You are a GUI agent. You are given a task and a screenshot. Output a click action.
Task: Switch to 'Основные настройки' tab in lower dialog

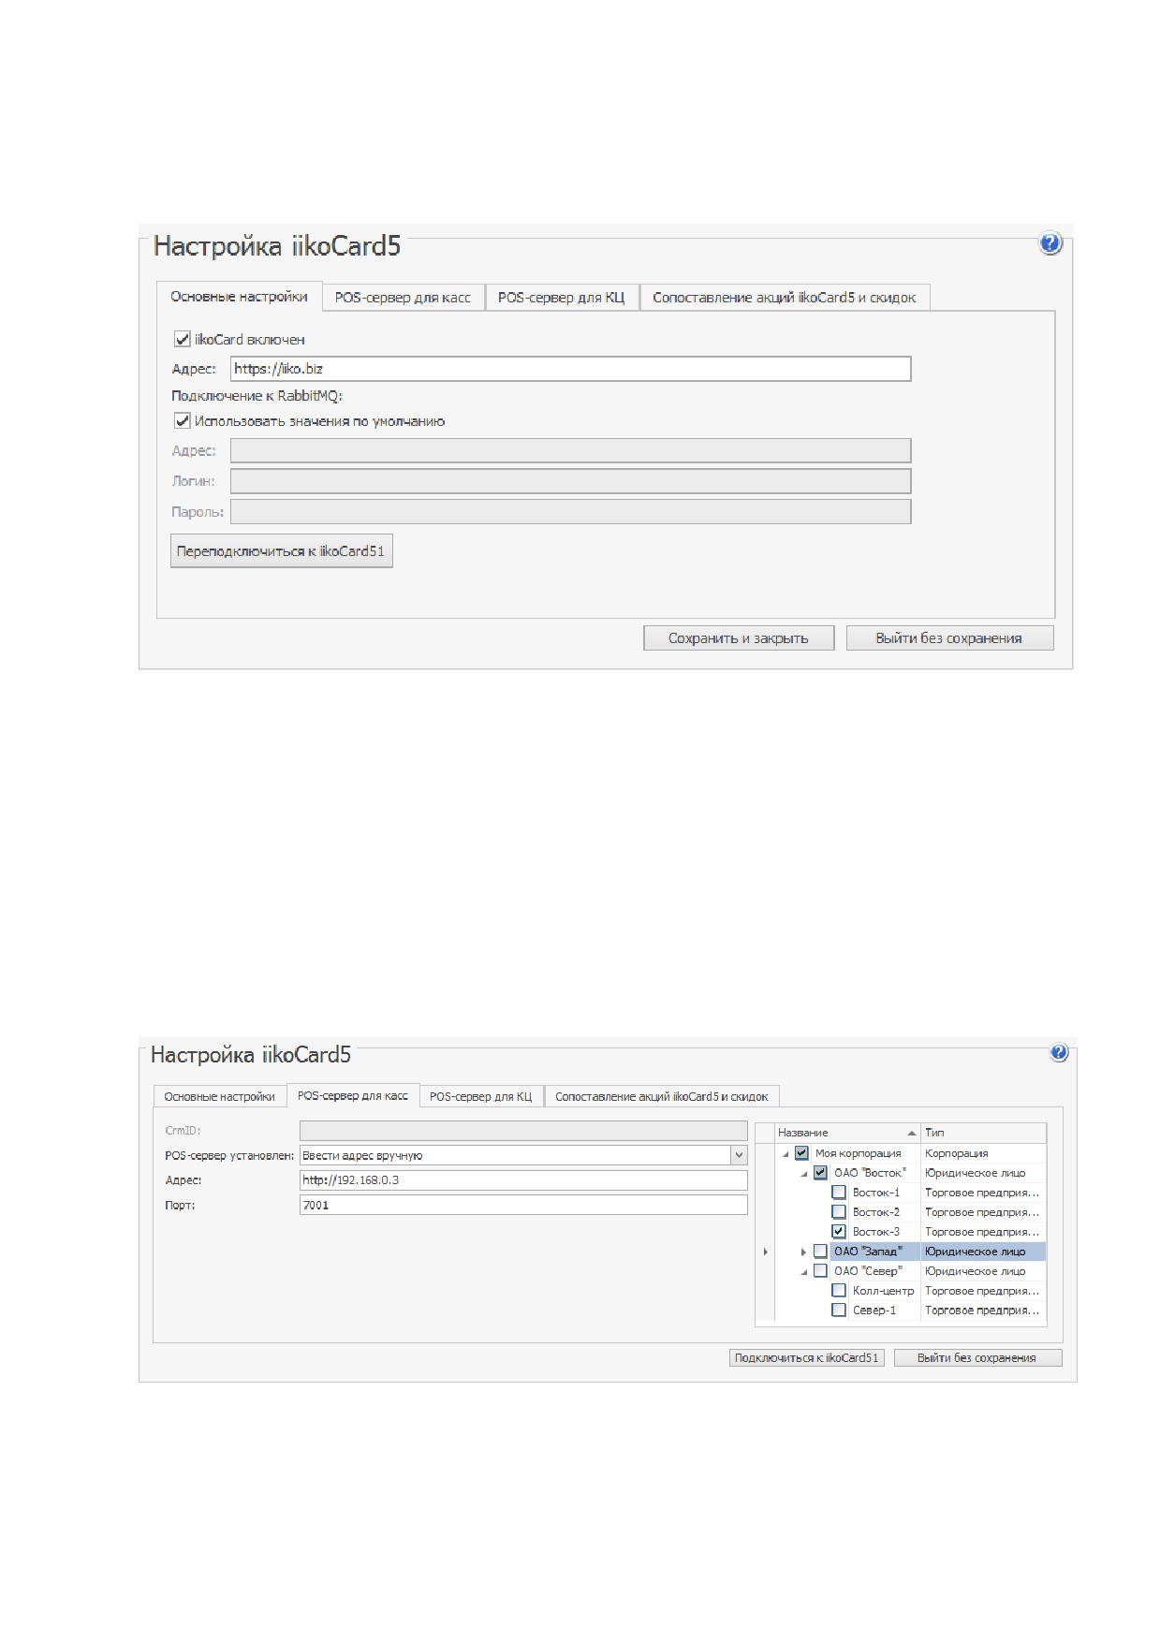tap(219, 1096)
